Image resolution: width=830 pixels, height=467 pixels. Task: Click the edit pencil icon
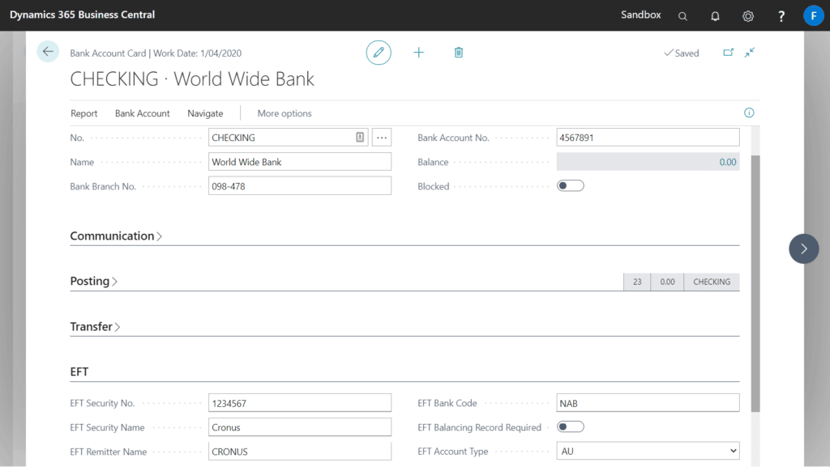379,52
